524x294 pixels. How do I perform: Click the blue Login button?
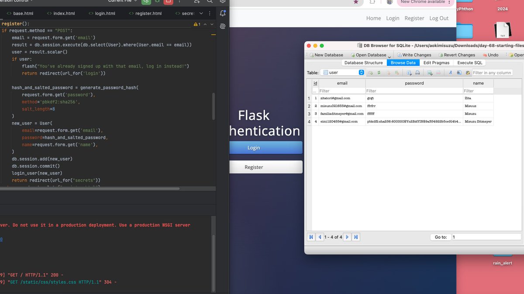pos(266,148)
